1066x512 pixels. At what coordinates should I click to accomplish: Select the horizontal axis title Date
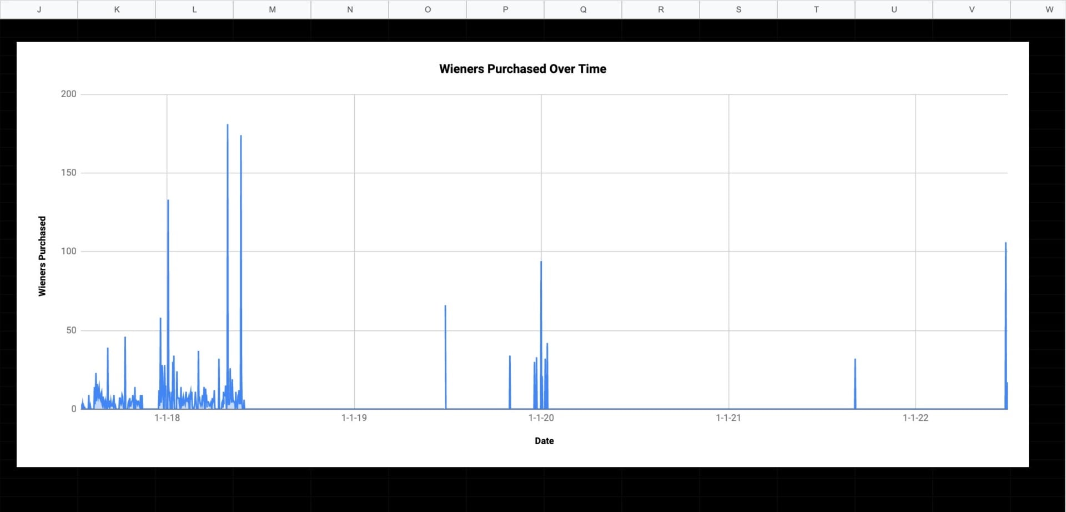[544, 441]
